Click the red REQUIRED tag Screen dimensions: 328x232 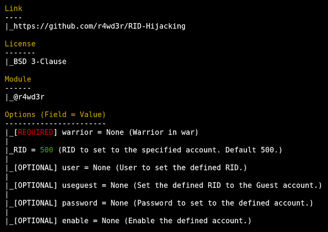pos(35,132)
